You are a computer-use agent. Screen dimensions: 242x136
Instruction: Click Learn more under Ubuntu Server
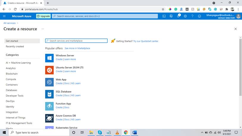pyautogui.click(x=70, y=71)
